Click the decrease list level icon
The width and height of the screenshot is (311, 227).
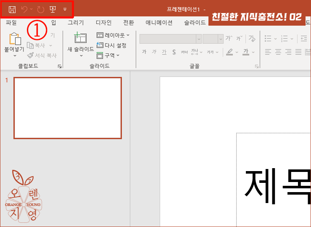pyautogui.click(x=304, y=38)
